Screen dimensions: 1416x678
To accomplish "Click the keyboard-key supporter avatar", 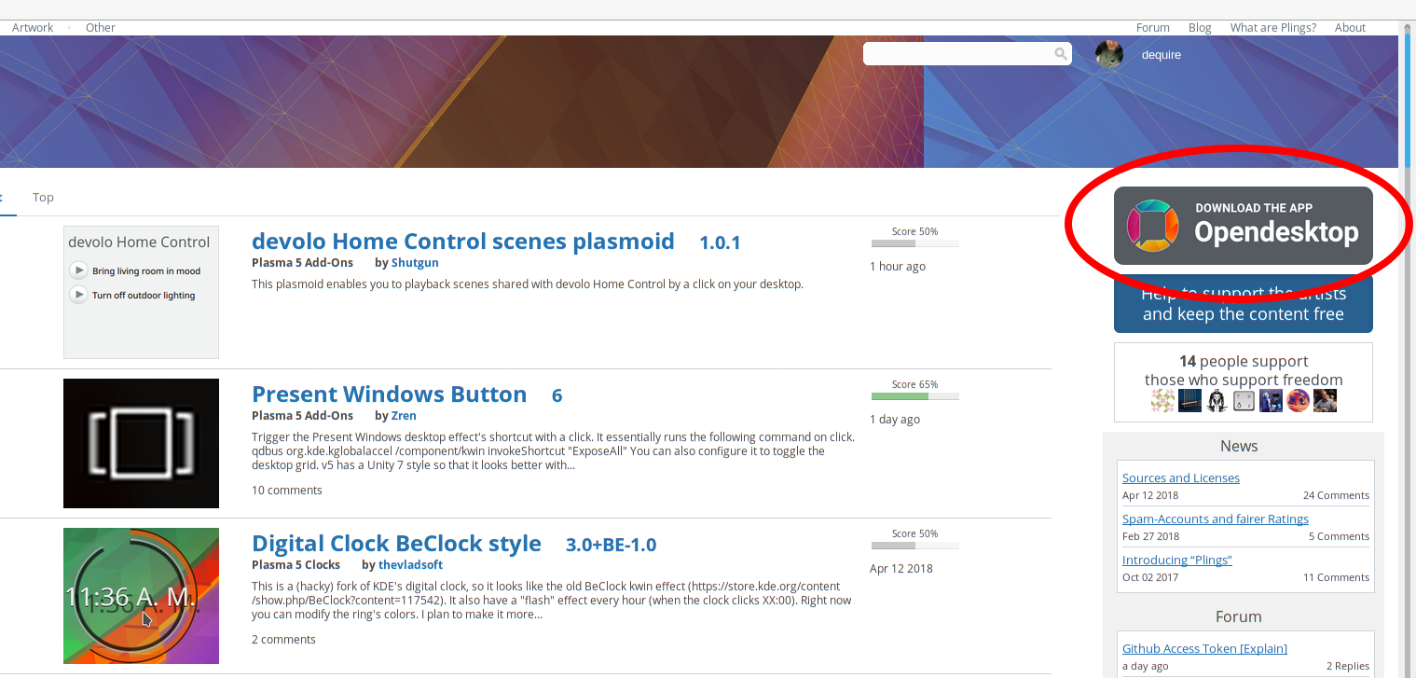I will pyautogui.click(x=1244, y=401).
